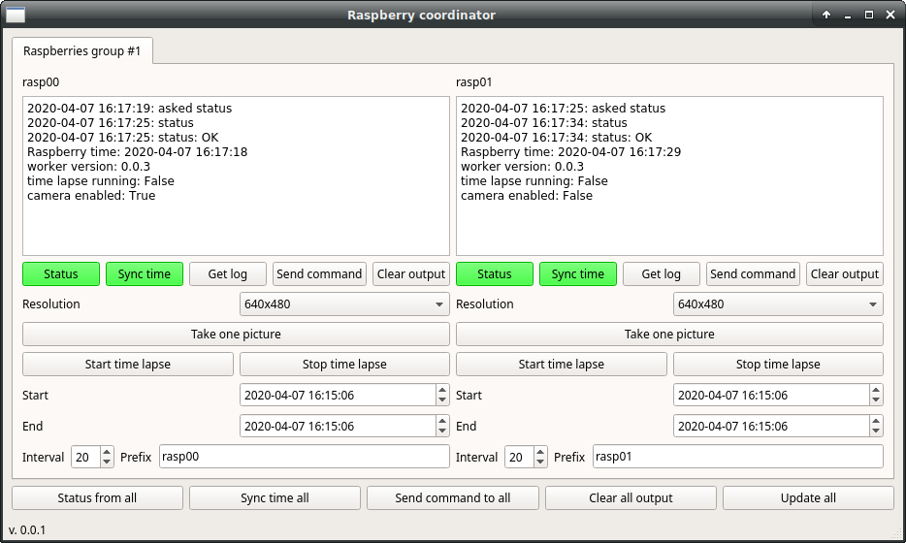
Task: Send command to rasp00
Action: pyautogui.click(x=319, y=273)
